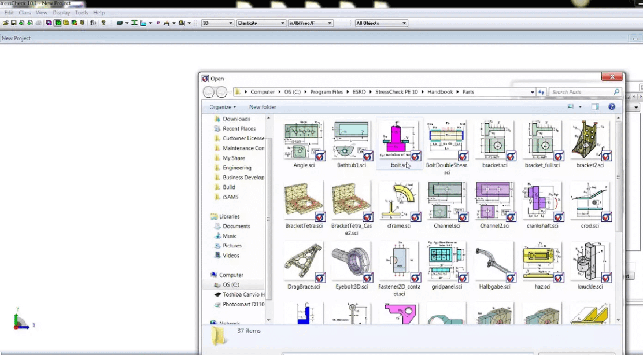Click the refresh icon beside address bar
643x355 pixels.
pyautogui.click(x=541, y=92)
